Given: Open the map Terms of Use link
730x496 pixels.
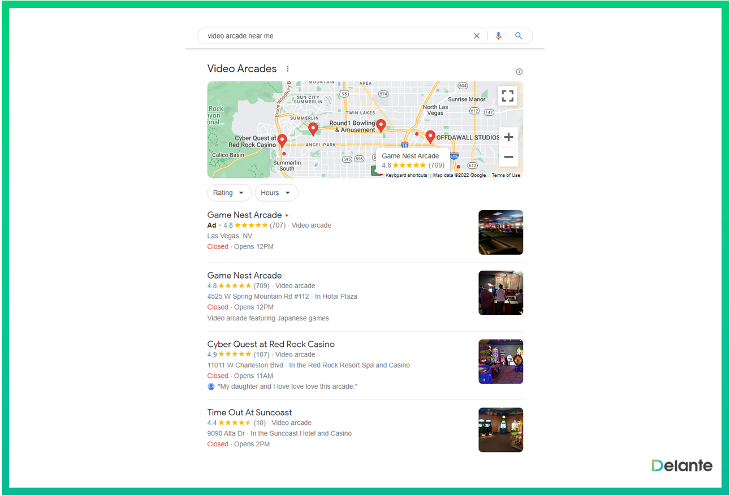Looking at the screenshot, I should click(506, 175).
